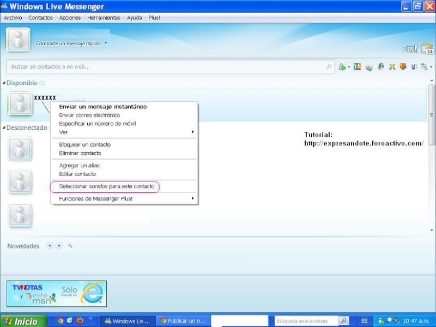Click the exclamation-mark toolbar icon beside add contact

[357, 66]
